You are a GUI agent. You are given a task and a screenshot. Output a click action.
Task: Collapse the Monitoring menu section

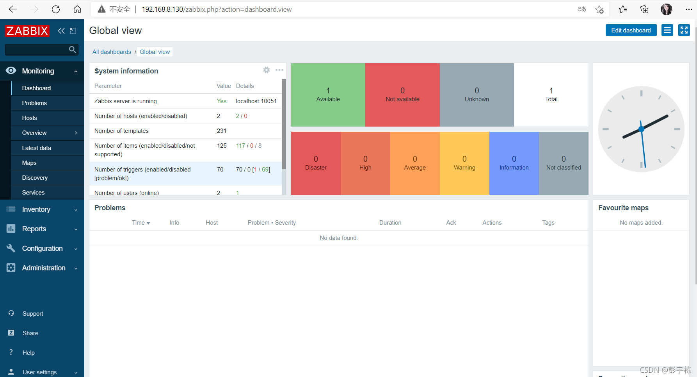[42, 71]
